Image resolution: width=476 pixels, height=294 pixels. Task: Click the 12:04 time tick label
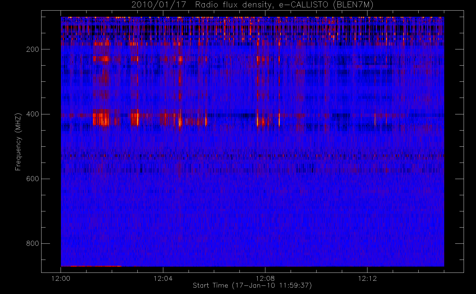[x=163, y=278]
